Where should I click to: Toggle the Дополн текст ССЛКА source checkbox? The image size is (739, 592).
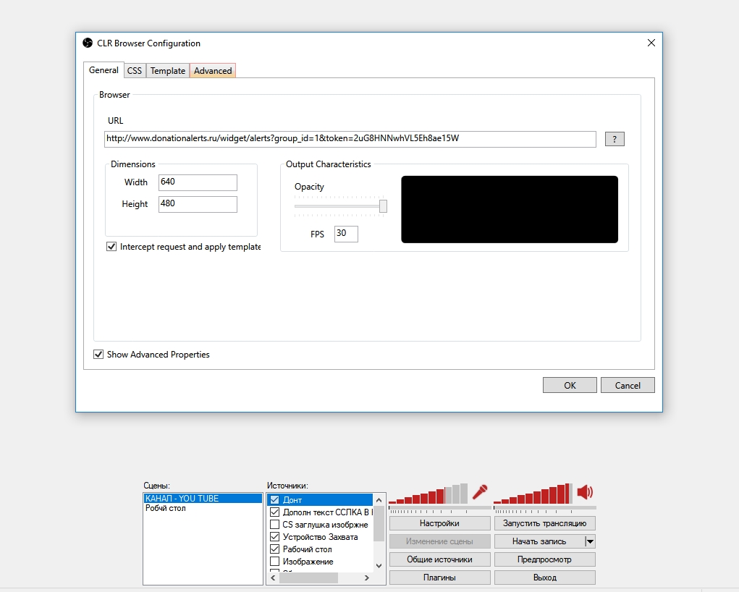275,512
